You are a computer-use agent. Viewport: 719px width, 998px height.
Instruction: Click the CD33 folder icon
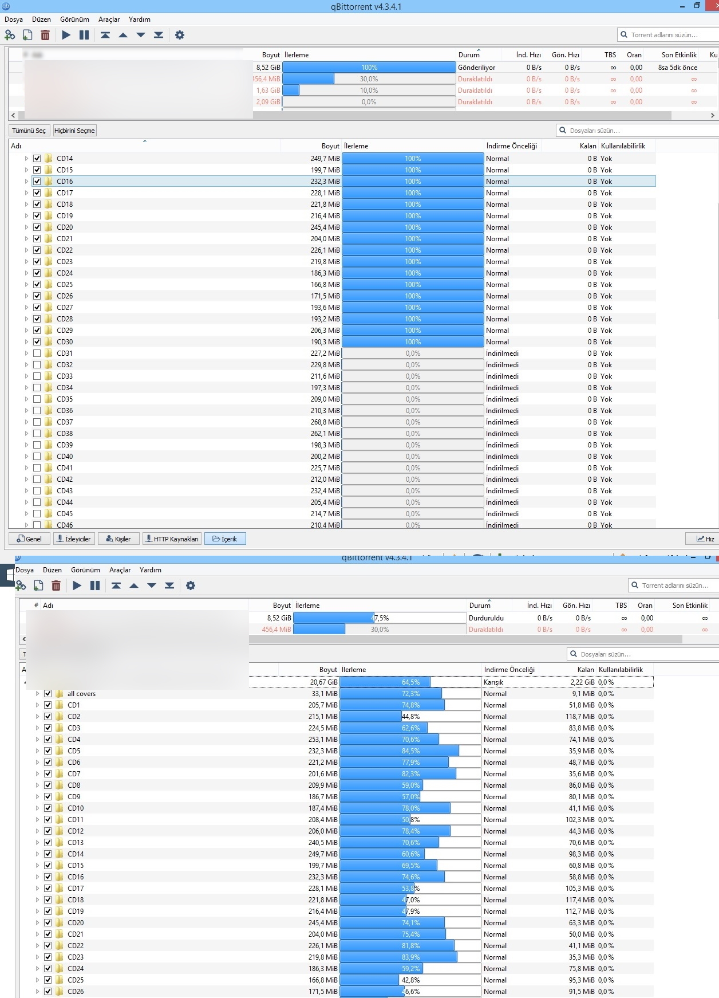[49, 376]
